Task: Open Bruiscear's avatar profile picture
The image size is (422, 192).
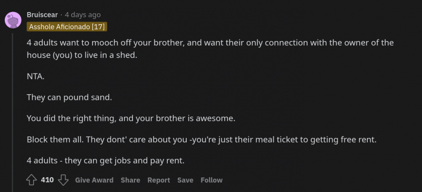Action: 13,20
